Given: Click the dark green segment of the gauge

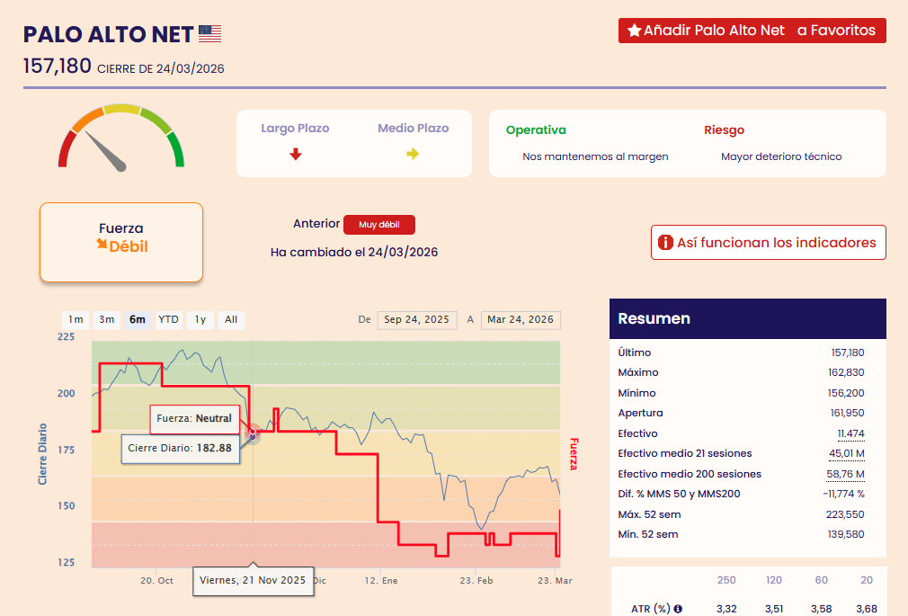Looking at the screenshot, I should click(176, 149).
